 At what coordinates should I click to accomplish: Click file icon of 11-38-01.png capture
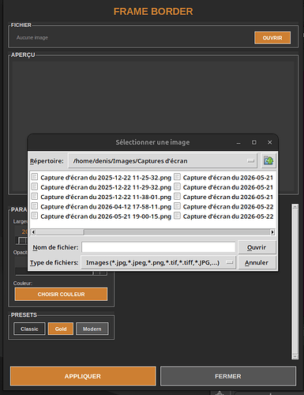pyautogui.click(x=35, y=196)
